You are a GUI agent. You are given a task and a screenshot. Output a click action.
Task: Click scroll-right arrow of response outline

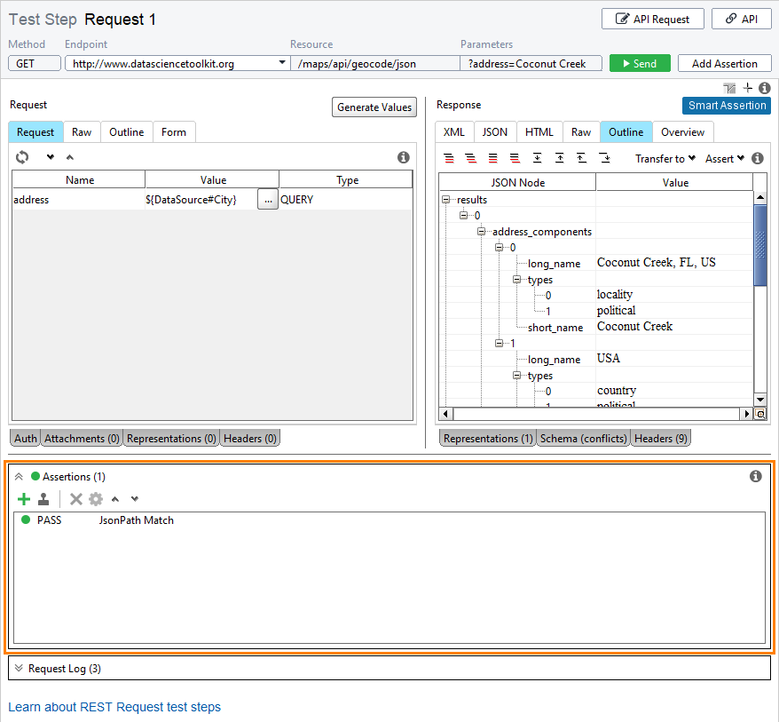pos(747,414)
